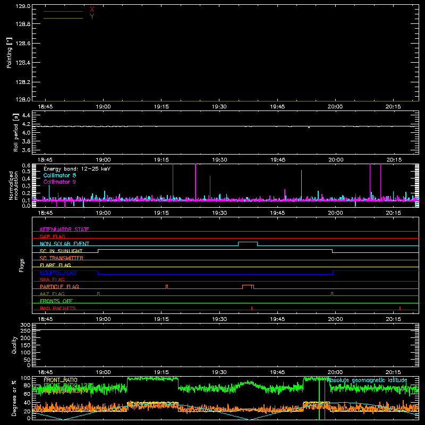Select the SC_IN_SUNLIGHT flag label

coord(61,251)
